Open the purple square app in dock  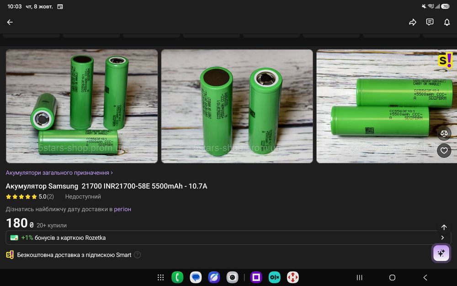256,277
